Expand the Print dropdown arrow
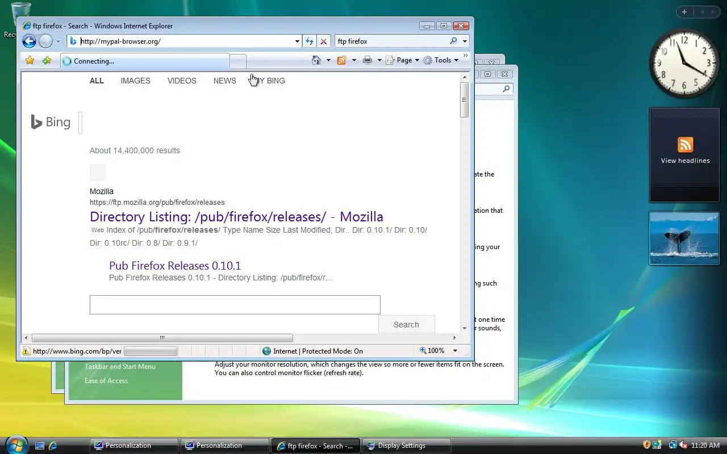The height and width of the screenshot is (454, 727). tap(379, 60)
